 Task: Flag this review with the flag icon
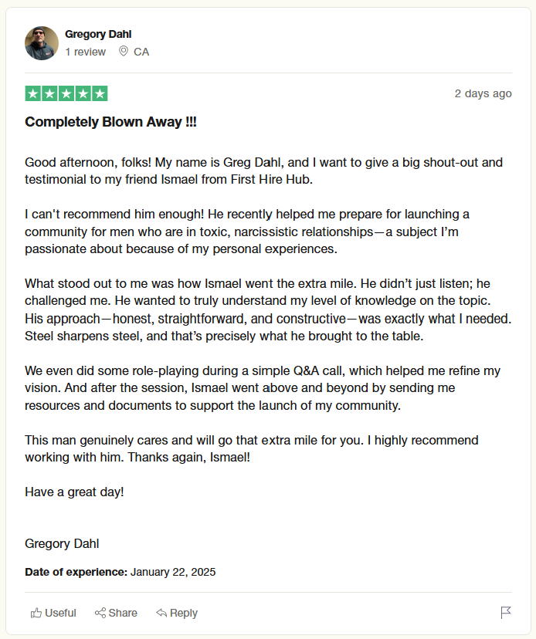tap(506, 613)
